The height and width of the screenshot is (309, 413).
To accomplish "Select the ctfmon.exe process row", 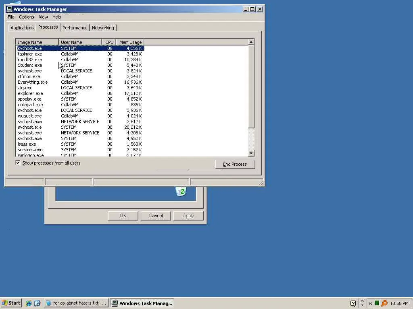I will [x=80, y=76].
